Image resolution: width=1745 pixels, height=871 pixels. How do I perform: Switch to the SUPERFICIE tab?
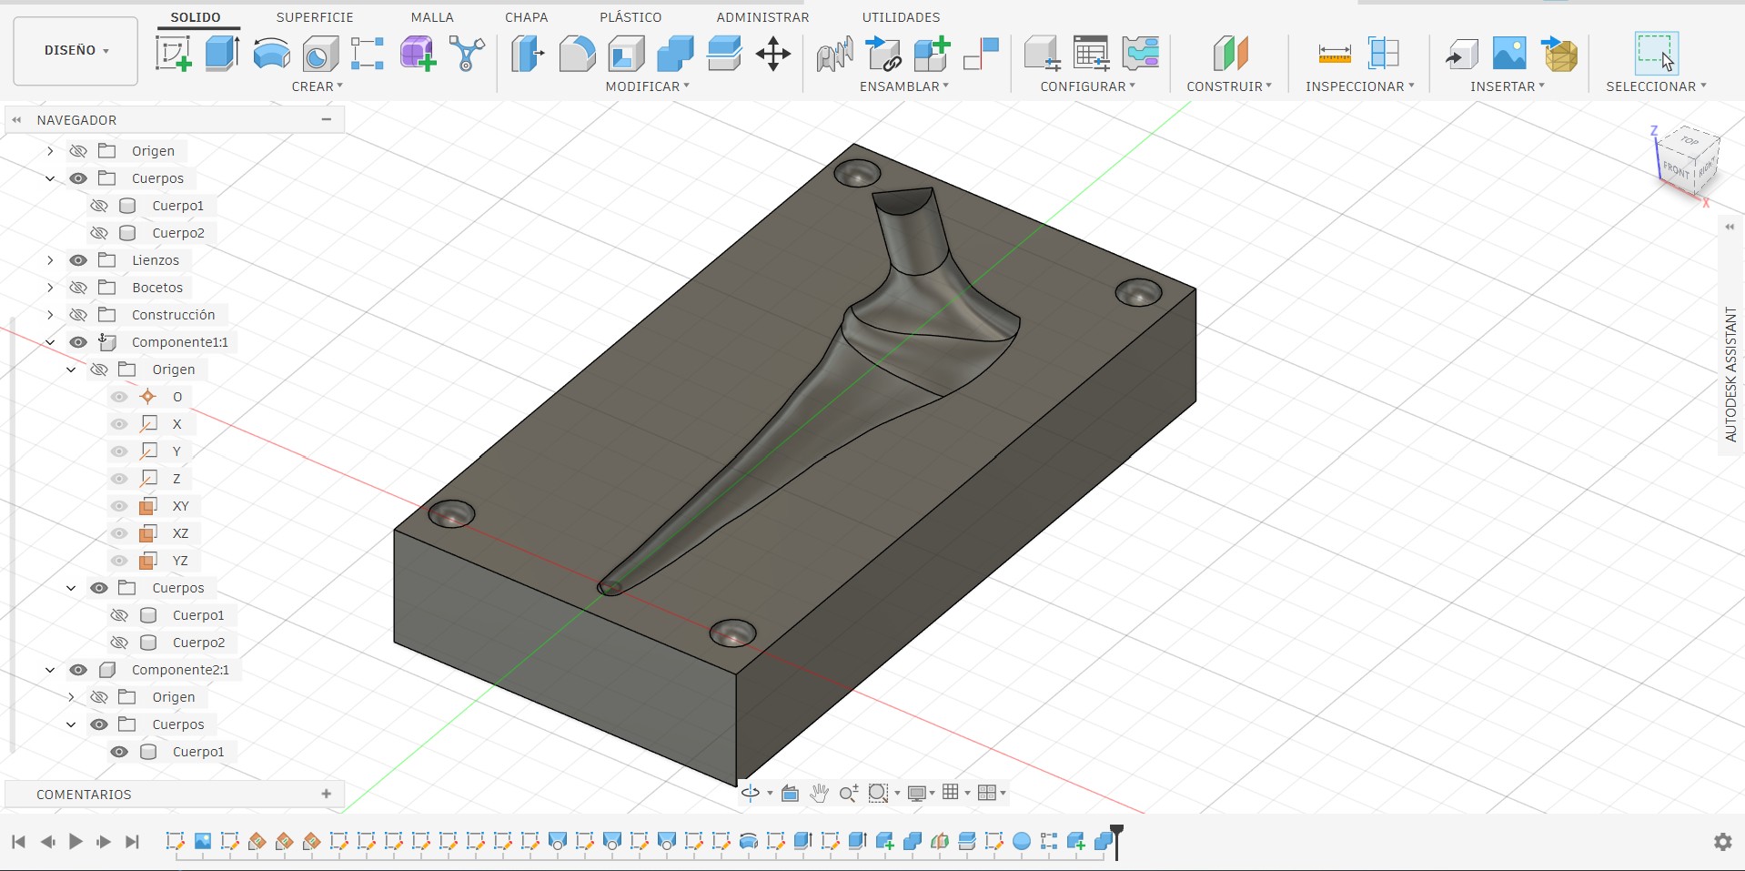point(315,17)
